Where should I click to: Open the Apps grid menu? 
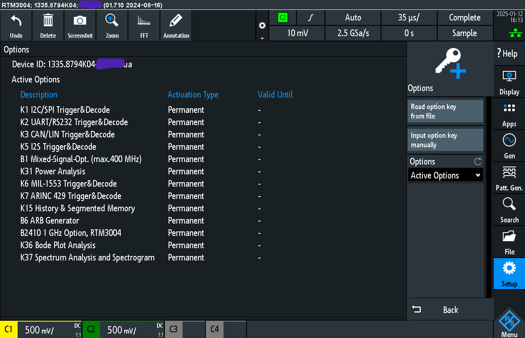[x=509, y=114]
